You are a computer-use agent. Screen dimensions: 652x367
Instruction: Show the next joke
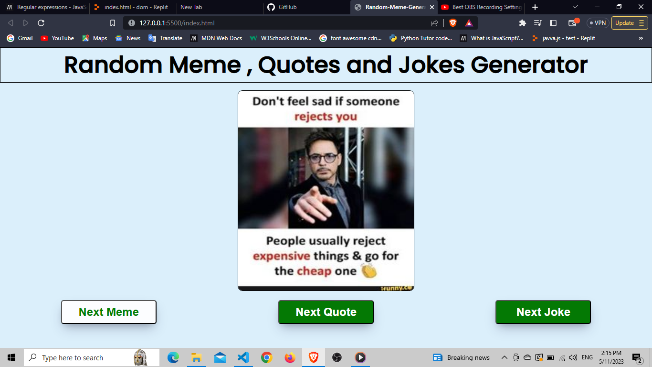[x=543, y=312]
